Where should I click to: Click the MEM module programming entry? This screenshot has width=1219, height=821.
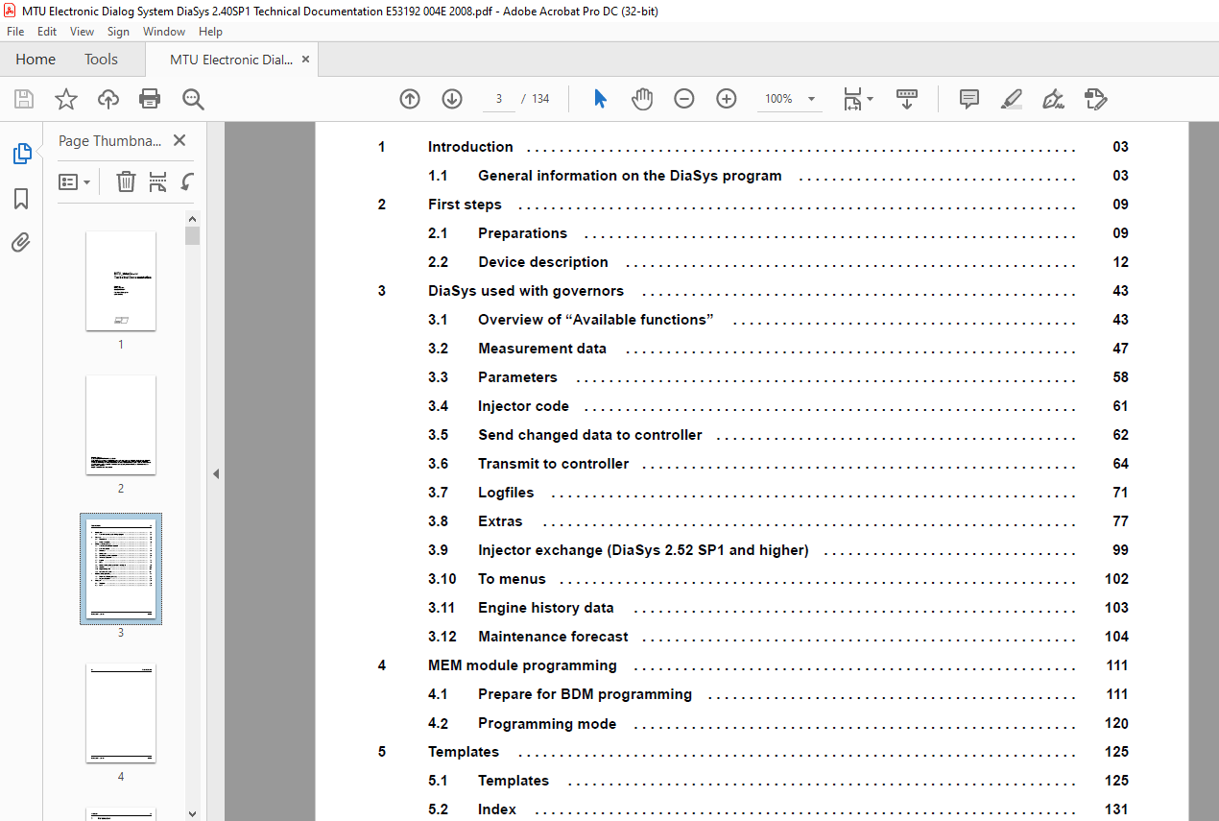point(522,665)
